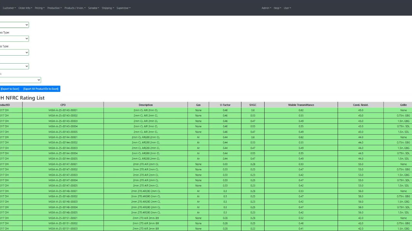Click Description cell in row MGM-A-25-00144-00002
Screen dimensions: 412x231
coord(146,142)
